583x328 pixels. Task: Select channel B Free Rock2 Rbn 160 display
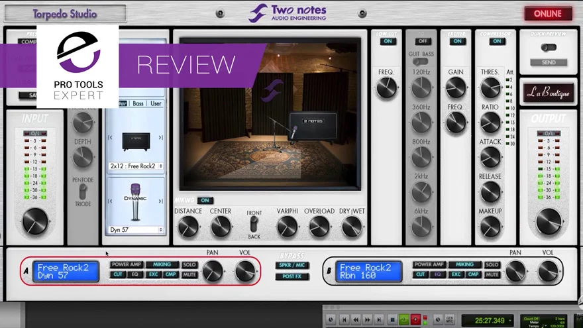coord(368,272)
